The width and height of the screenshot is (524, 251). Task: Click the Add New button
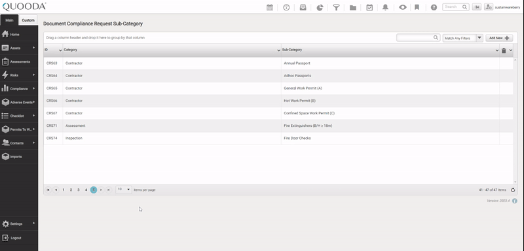click(x=499, y=38)
